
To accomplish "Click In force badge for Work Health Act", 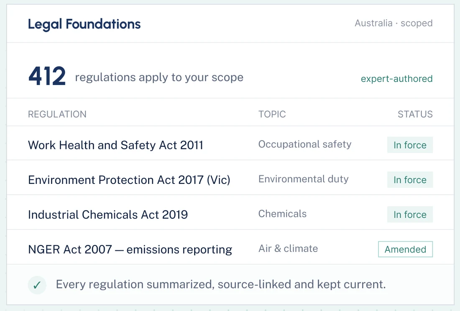I will pyautogui.click(x=410, y=145).
